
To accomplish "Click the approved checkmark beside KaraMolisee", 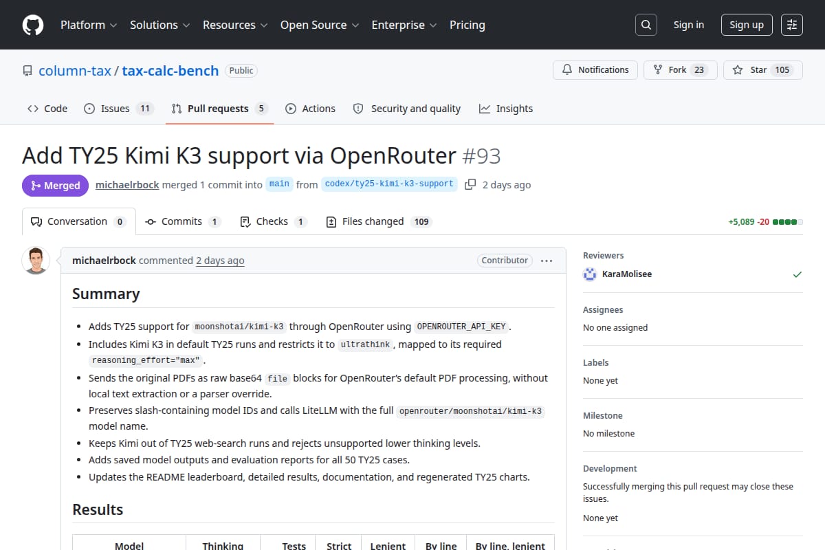I will pyautogui.click(x=797, y=274).
